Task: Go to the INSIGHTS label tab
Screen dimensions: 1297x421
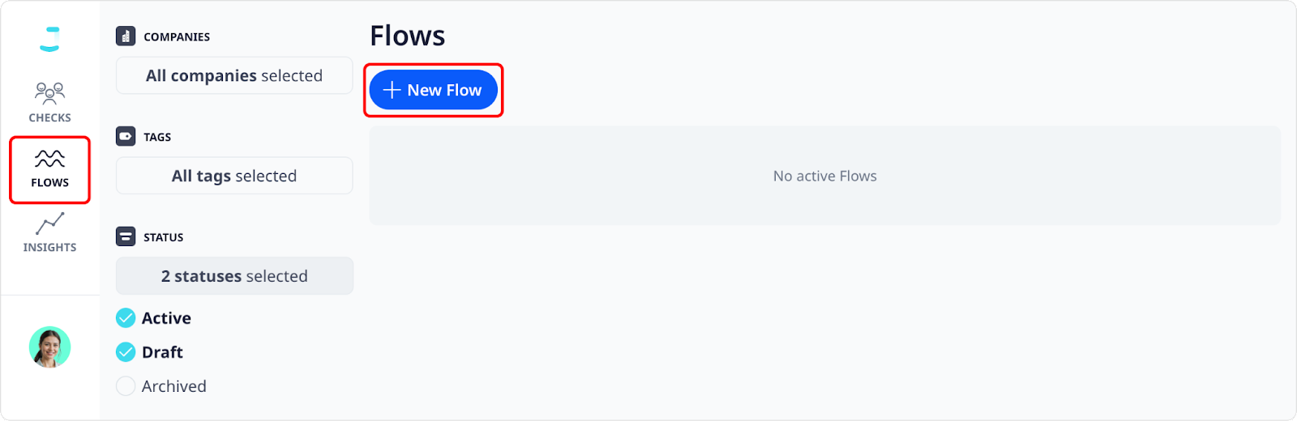Action: [49, 247]
